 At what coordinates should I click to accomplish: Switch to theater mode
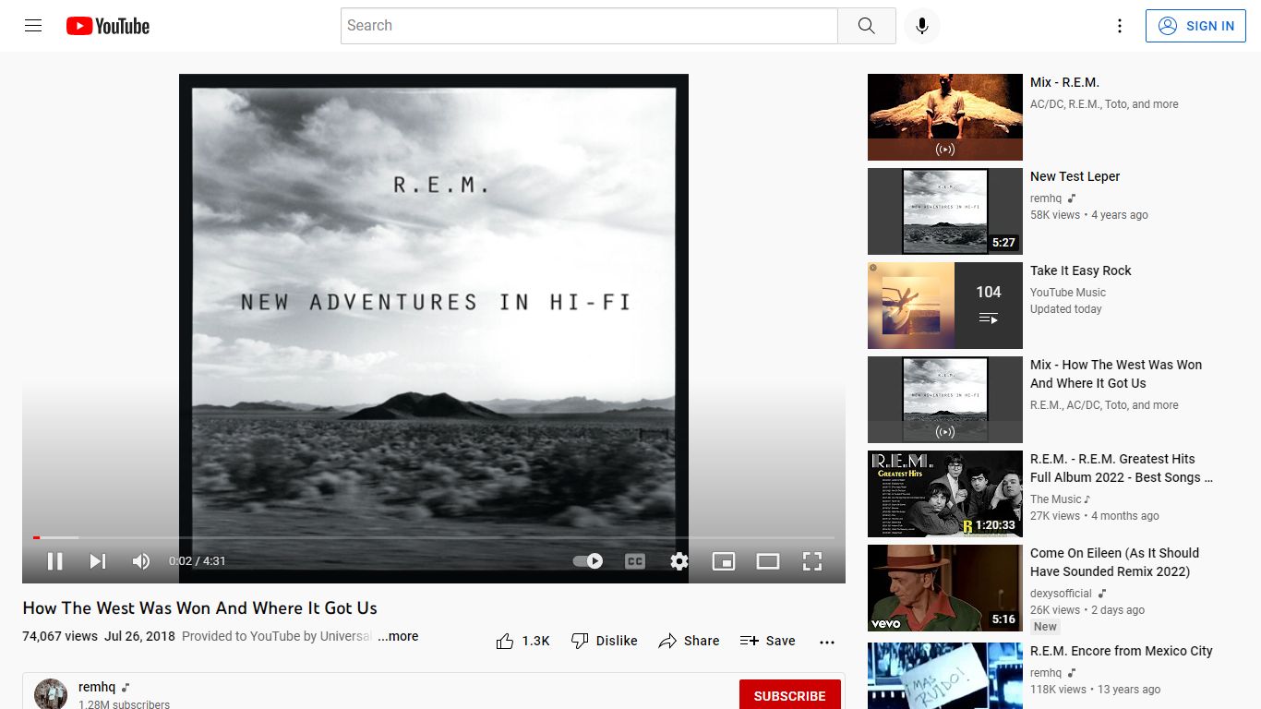coord(768,561)
